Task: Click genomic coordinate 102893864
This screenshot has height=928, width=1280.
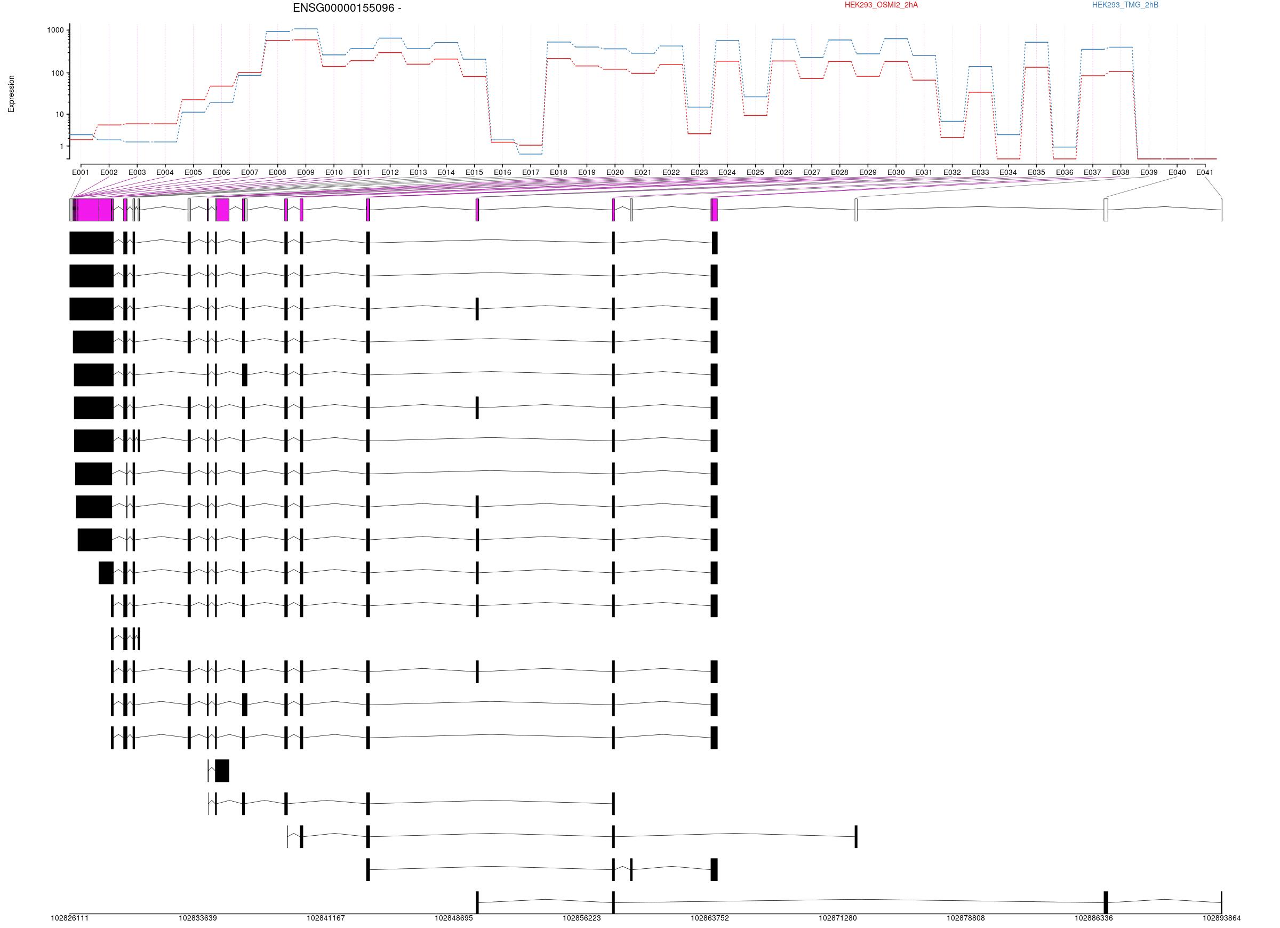Action: point(1221,918)
